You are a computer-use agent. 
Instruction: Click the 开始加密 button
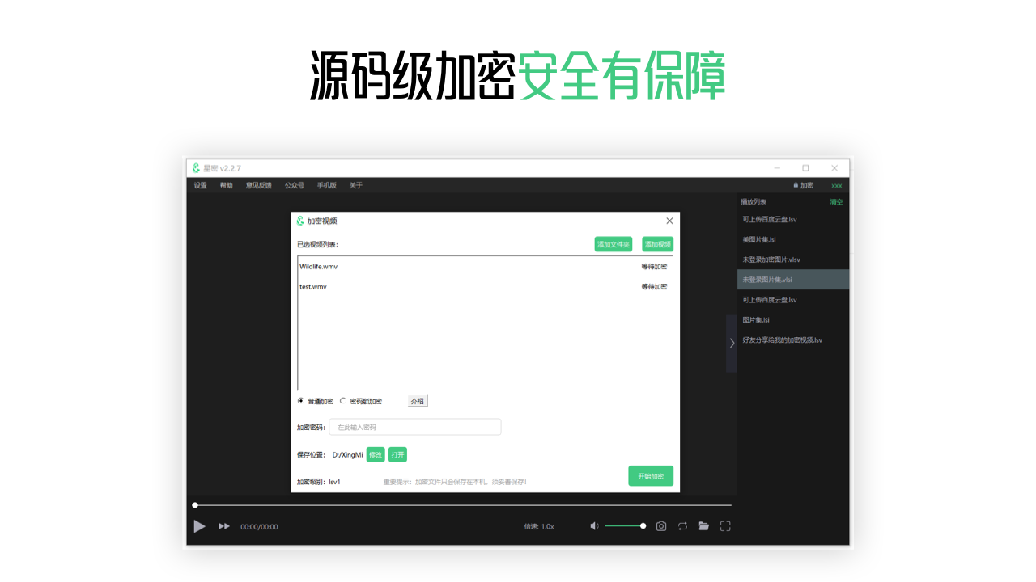651,476
